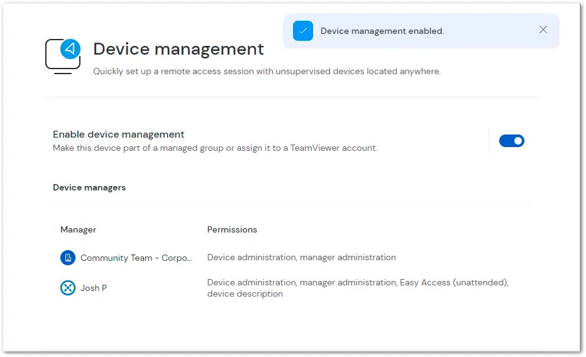Select the Josh P manager name
The height and width of the screenshot is (357, 586).
(x=94, y=288)
